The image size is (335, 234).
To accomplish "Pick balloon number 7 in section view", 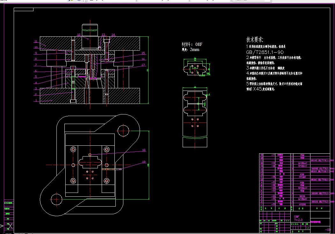I will point(36,65).
